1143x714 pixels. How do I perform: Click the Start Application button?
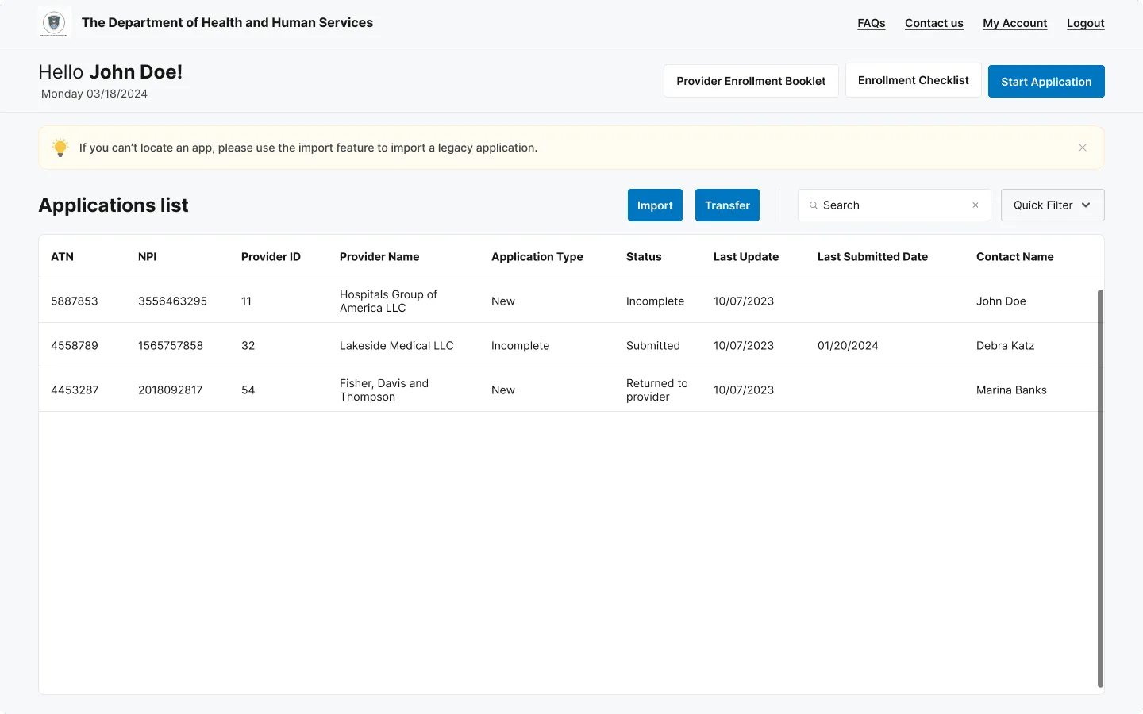(1046, 82)
